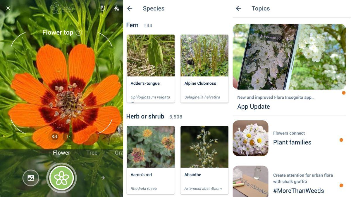Close the camera view with the X icon

tap(8, 8)
